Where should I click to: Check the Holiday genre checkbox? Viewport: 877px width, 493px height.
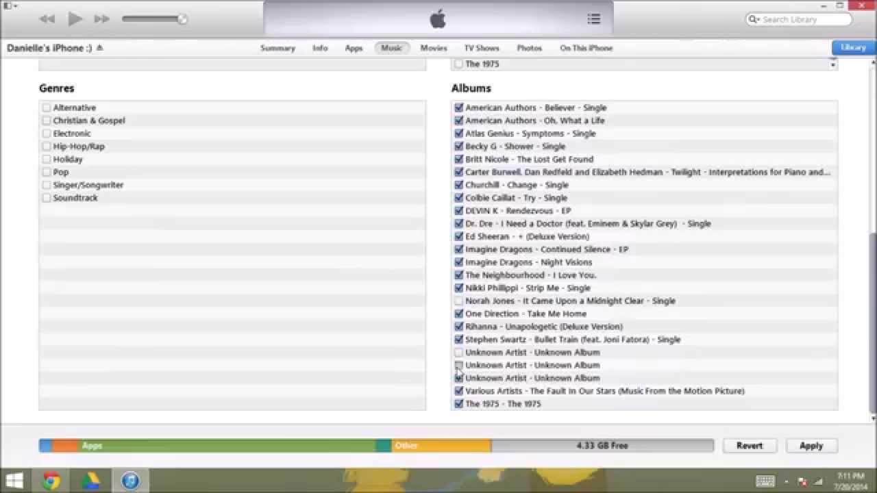point(47,159)
